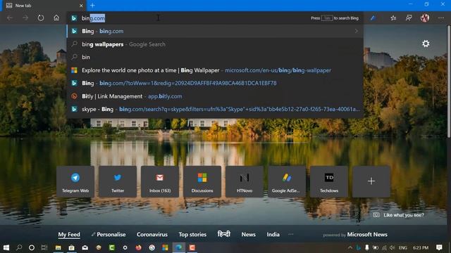Switch to India feed tab
The image size is (451, 253).
[273, 235]
